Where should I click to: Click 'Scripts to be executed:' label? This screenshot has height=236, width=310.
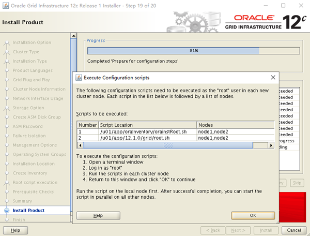102,114
